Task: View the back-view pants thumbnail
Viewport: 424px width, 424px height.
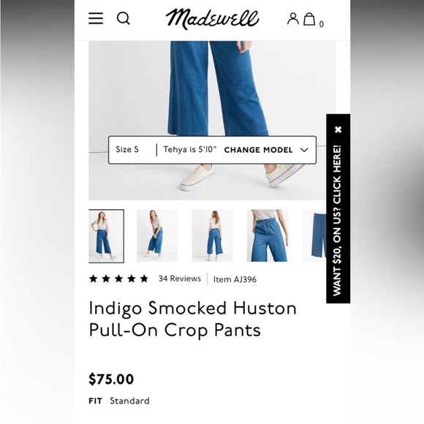Action: (x=212, y=235)
